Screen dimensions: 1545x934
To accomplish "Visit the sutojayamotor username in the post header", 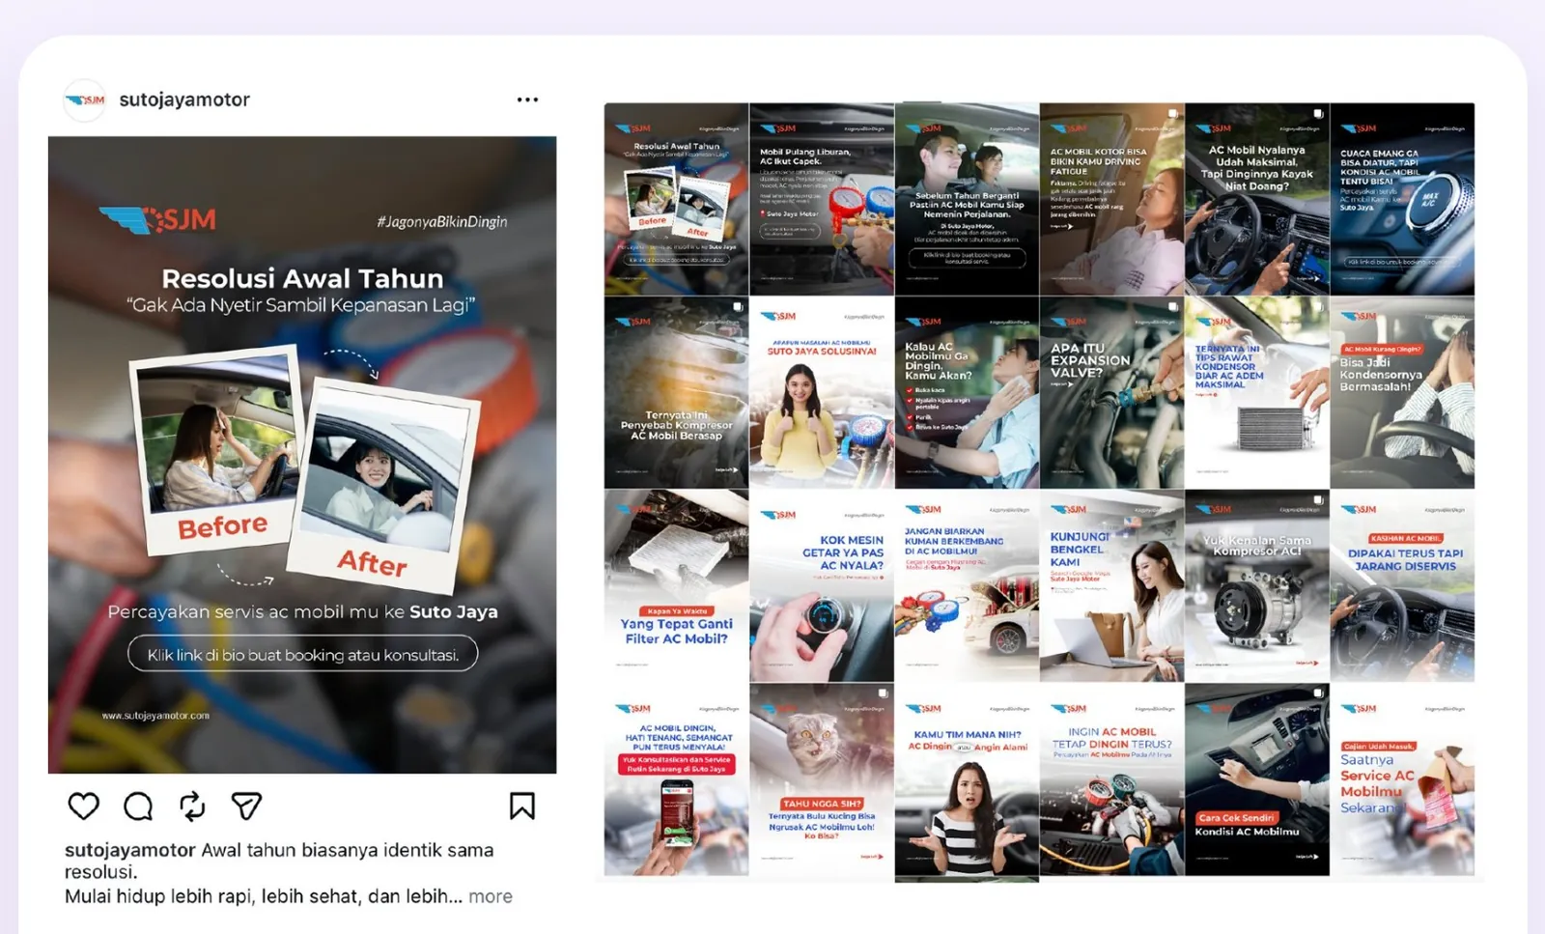I will tap(184, 99).
